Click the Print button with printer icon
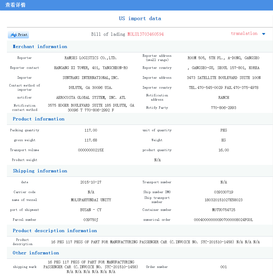Viewport: 273px width, 279px height. click(18, 35)
